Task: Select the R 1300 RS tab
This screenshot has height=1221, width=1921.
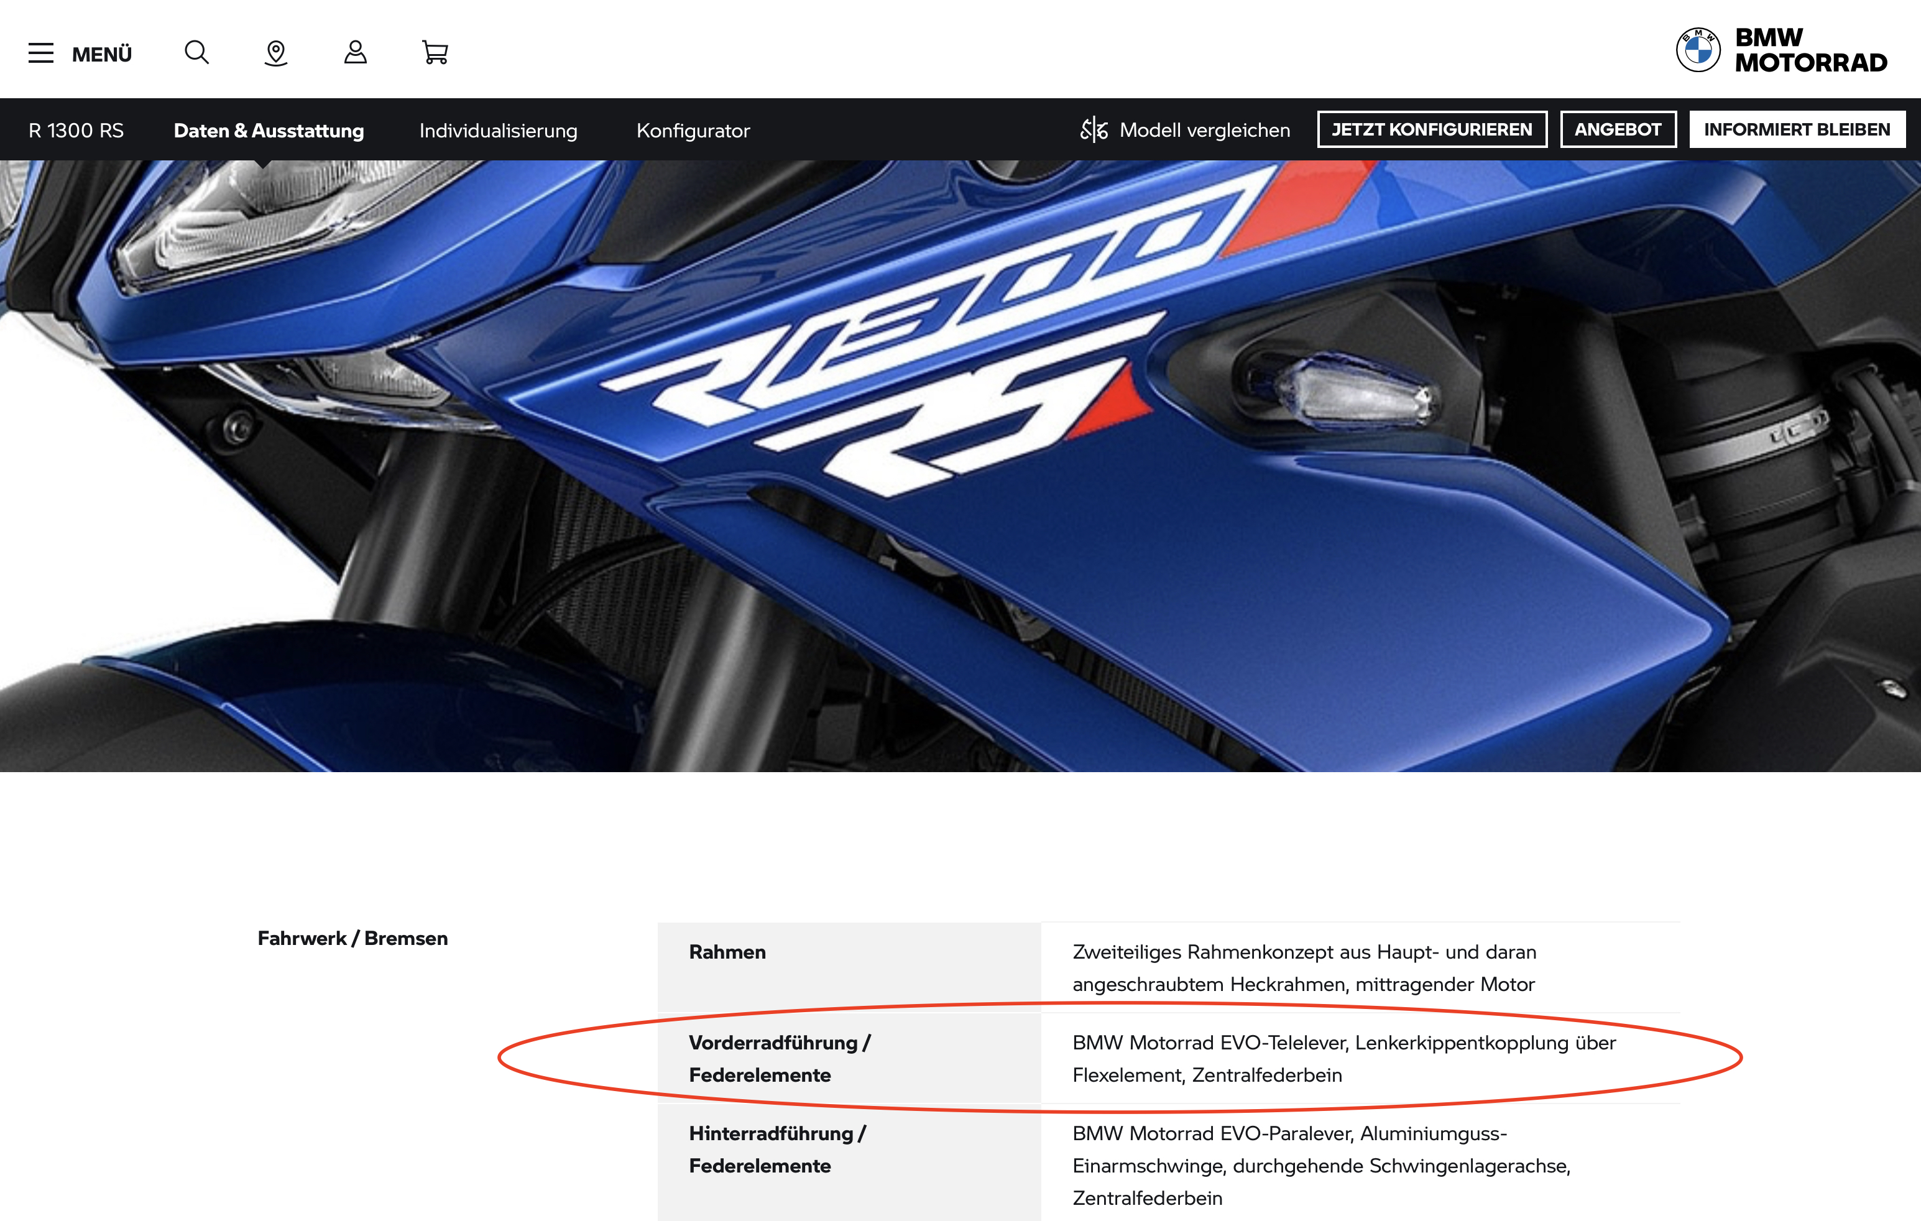Action: tap(76, 131)
